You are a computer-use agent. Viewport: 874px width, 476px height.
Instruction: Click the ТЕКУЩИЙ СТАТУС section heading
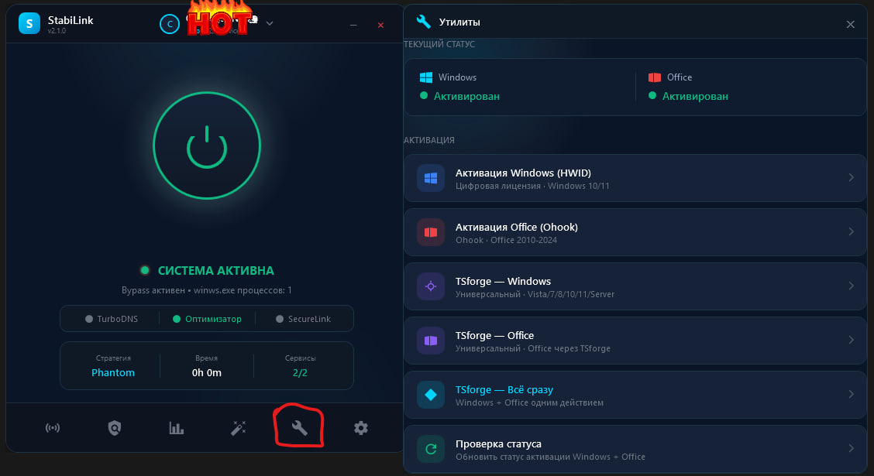(x=439, y=44)
